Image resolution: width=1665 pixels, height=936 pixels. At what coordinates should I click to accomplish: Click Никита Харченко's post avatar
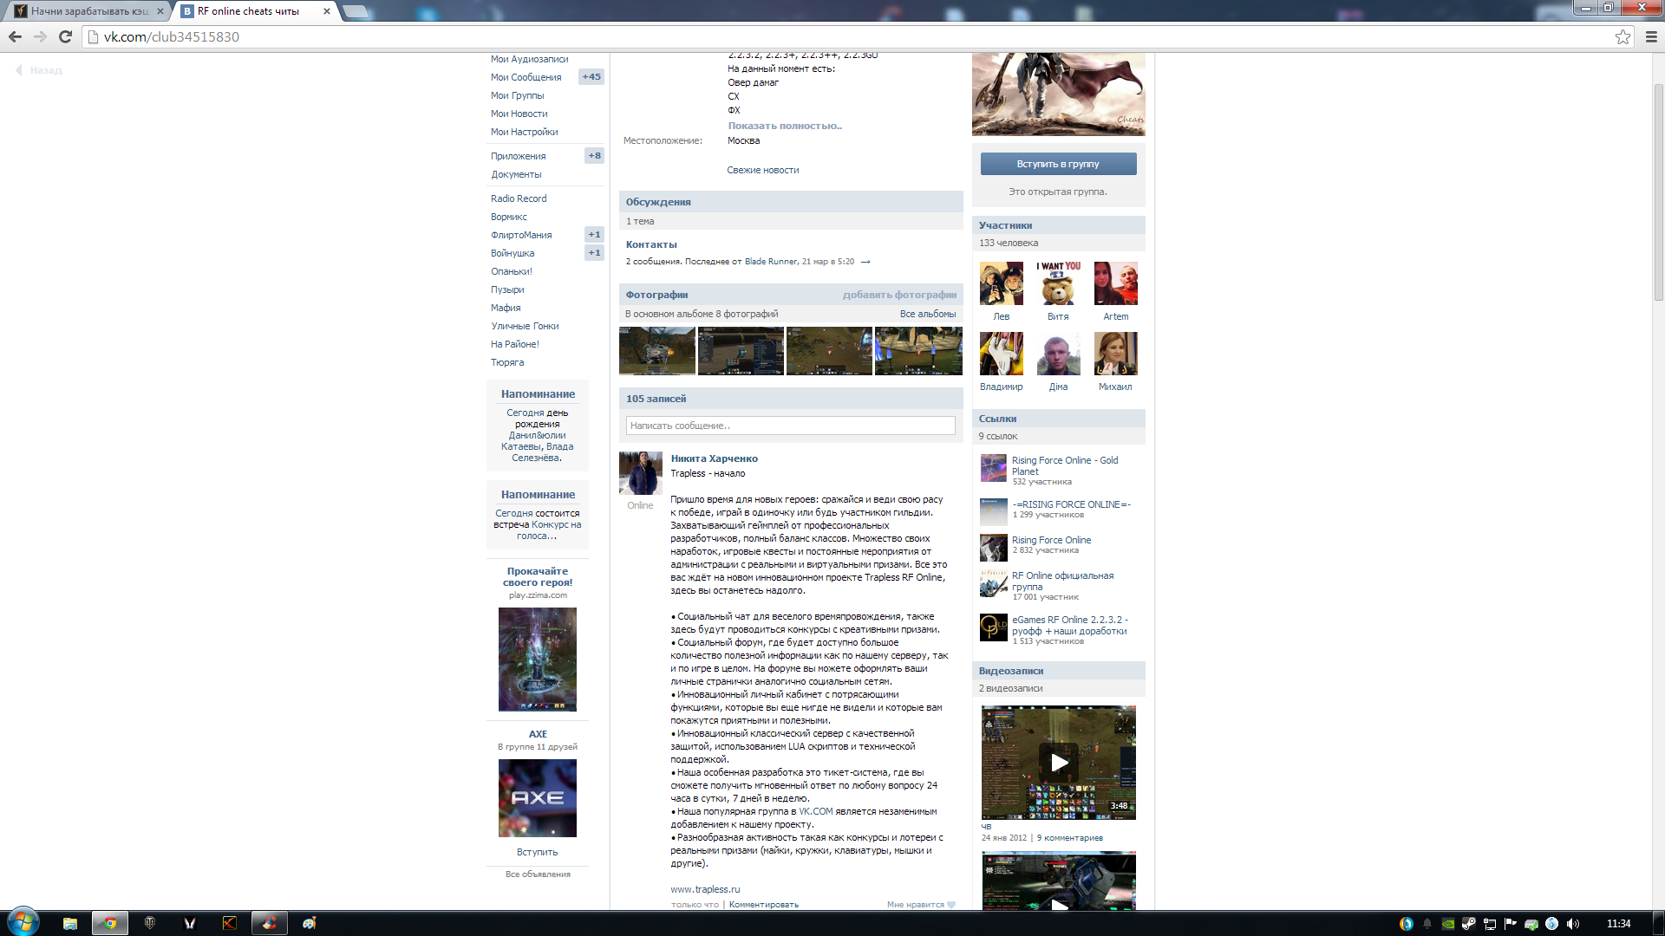640,473
